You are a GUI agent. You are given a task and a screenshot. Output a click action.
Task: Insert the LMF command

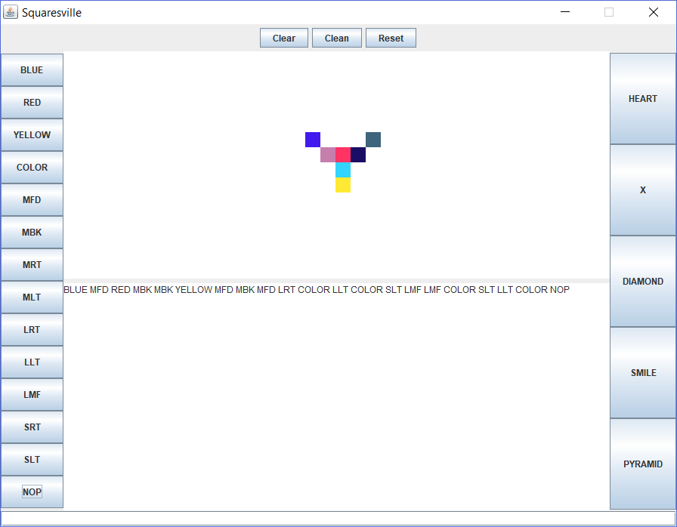click(32, 395)
